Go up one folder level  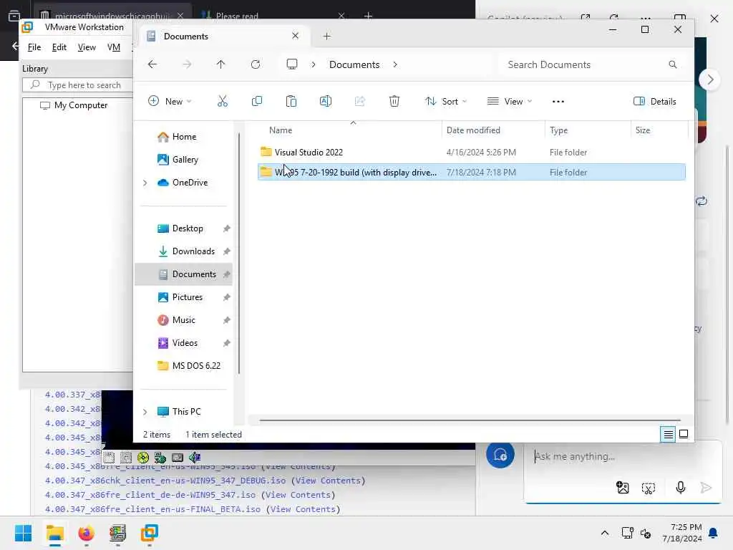pos(221,64)
